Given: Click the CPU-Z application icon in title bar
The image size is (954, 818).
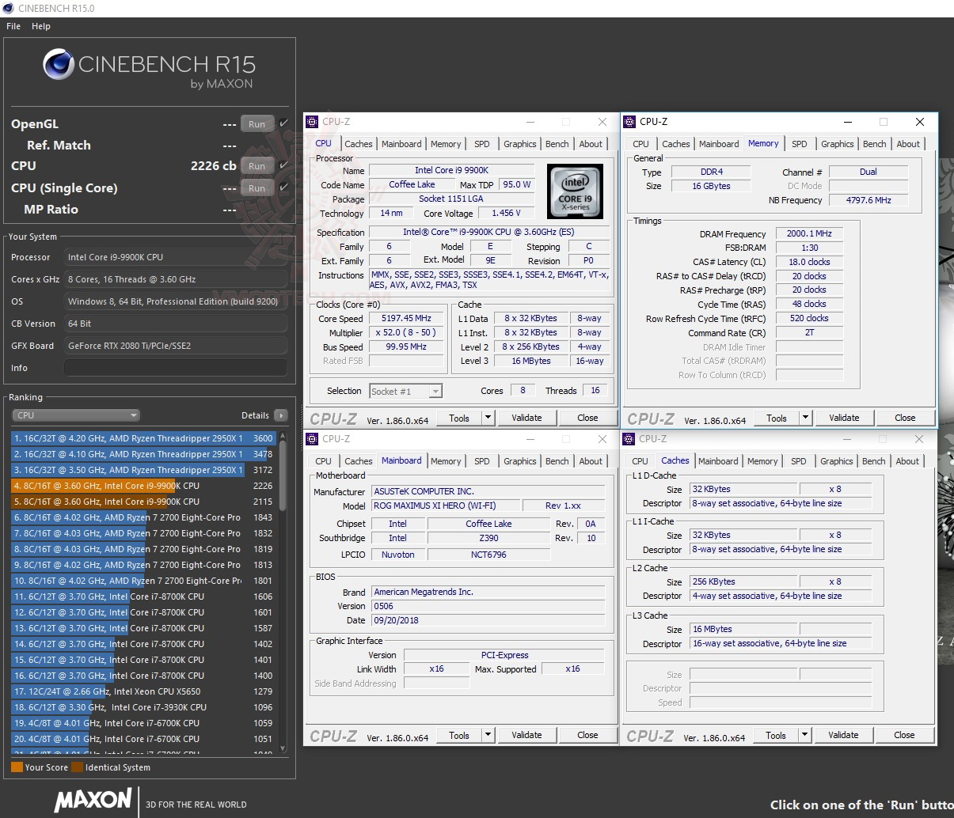Looking at the screenshot, I should [314, 122].
